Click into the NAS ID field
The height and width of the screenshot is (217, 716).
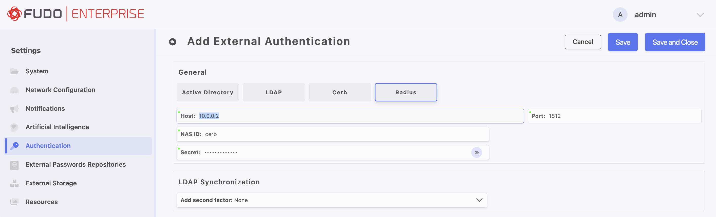click(333, 134)
